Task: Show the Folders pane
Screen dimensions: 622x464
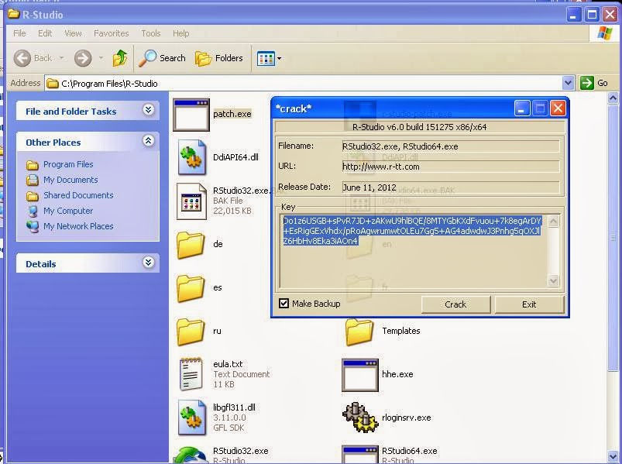Action: [219, 58]
